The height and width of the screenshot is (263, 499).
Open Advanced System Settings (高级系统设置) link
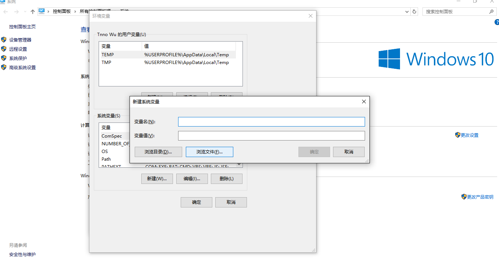pyautogui.click(x=22, y=68)
